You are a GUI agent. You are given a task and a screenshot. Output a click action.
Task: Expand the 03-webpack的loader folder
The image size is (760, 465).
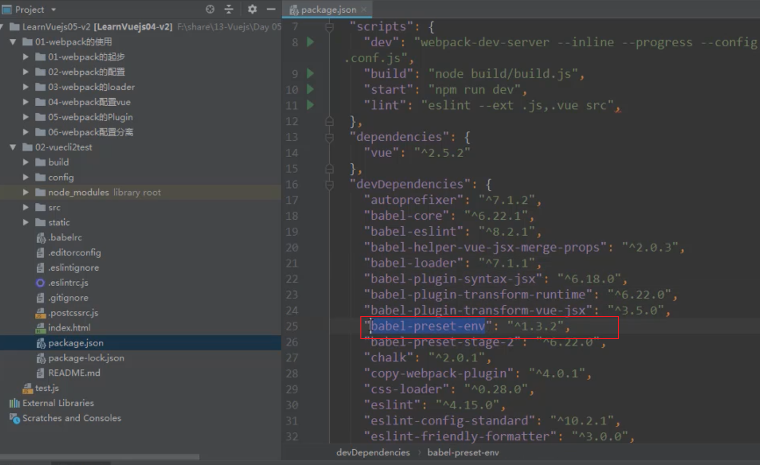coord(25,87)
